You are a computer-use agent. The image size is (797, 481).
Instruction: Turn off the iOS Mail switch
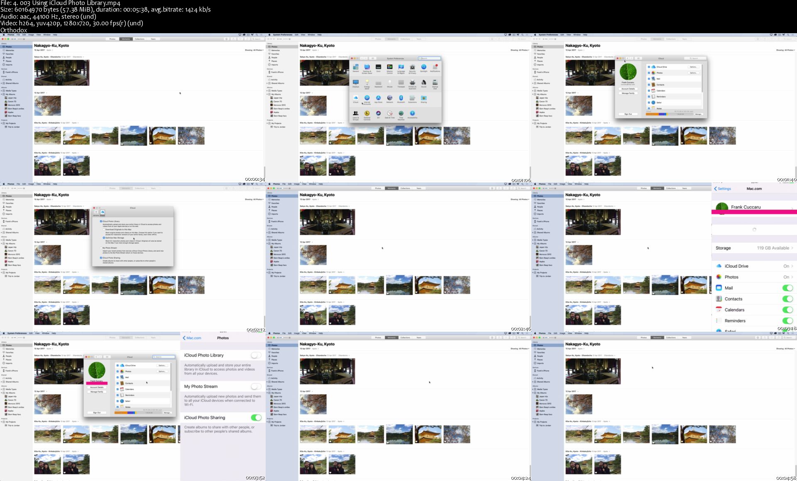[x=787, y=288]
